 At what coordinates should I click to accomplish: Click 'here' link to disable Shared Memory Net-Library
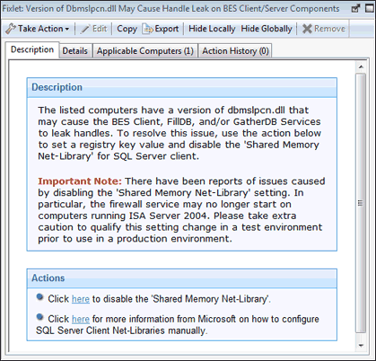point(81,299)
